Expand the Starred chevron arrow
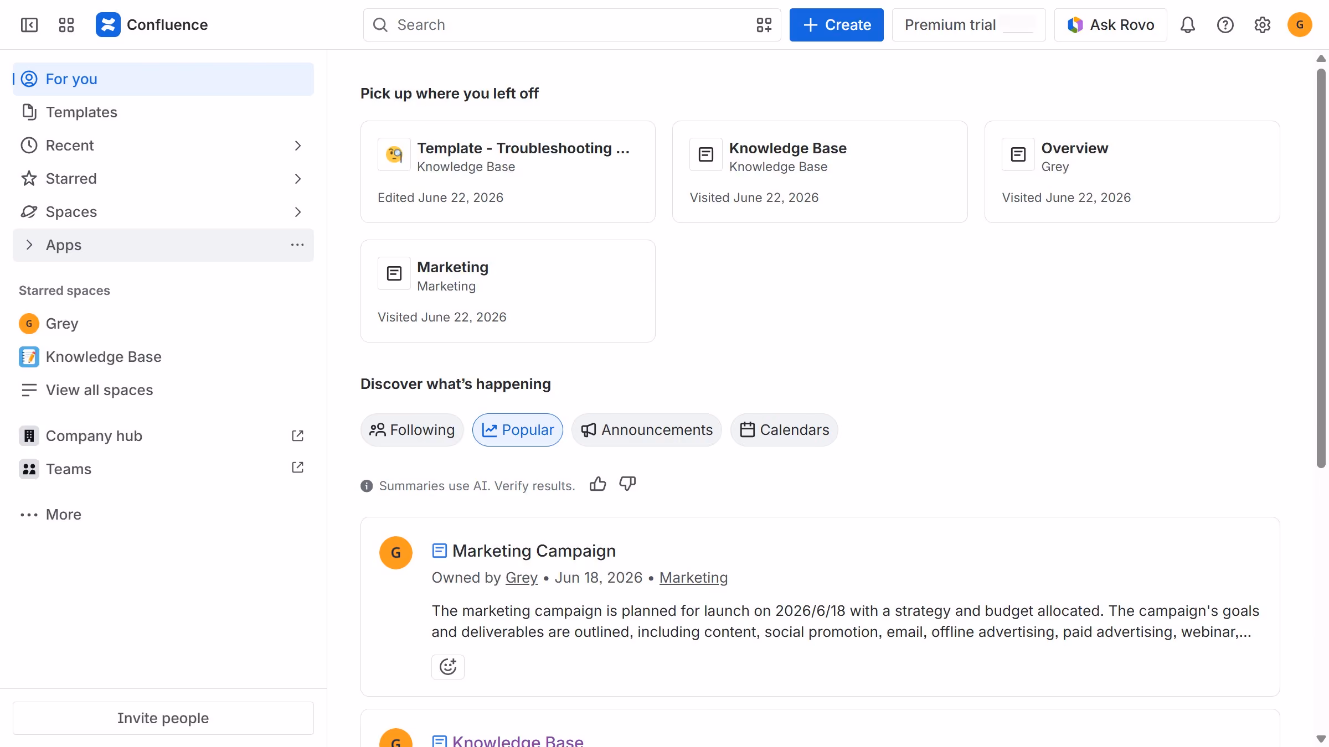Viewport: 1329px width, 747px height. (x=298, y=179)
